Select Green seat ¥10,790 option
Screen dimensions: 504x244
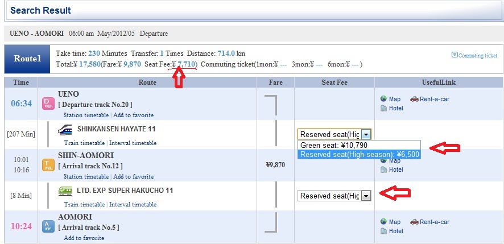[359, 145]
